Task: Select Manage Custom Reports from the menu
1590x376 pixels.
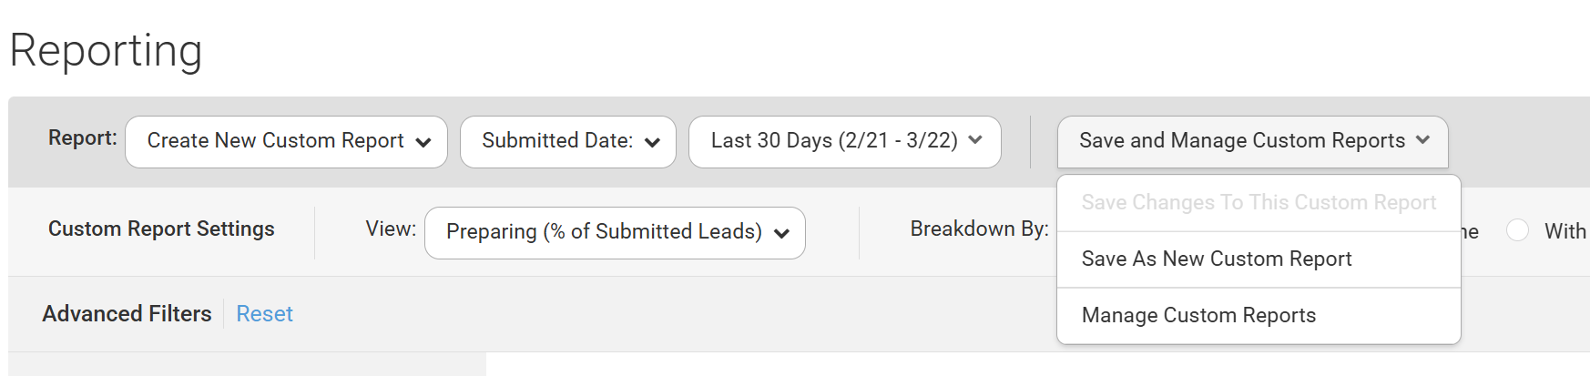Action: 1198,316
